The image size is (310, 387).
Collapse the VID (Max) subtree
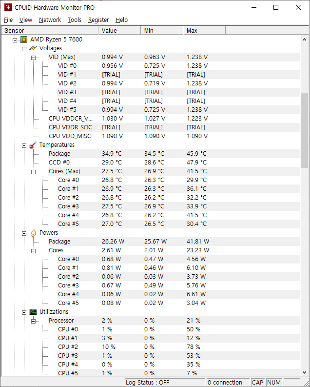coord(34,57)
